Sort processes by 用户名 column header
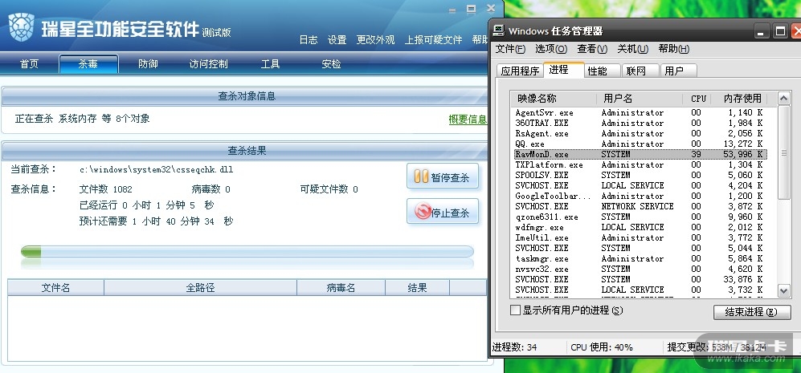The height and width of the screenshot is (373, 801). pos(640,99)
